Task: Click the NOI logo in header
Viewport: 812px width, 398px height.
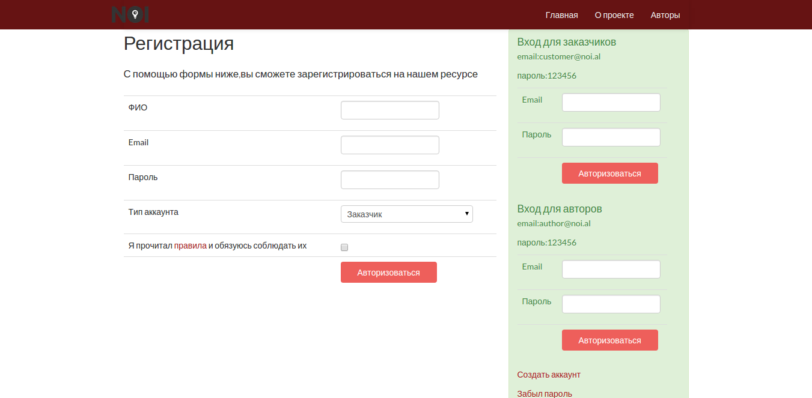Action: [130, 14]
